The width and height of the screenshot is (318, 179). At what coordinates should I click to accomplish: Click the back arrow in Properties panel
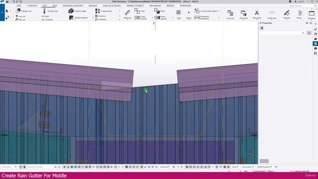262,28
